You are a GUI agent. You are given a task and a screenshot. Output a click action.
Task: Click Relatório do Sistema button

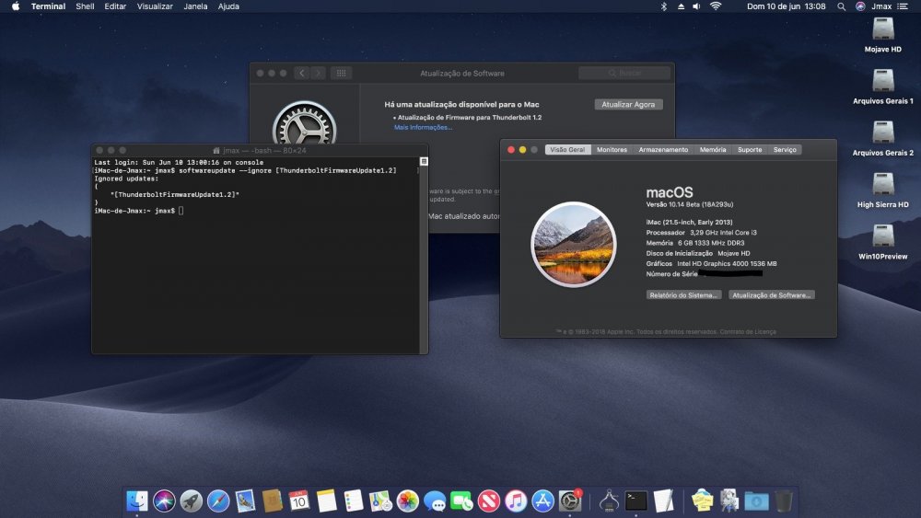pos(683,295)
